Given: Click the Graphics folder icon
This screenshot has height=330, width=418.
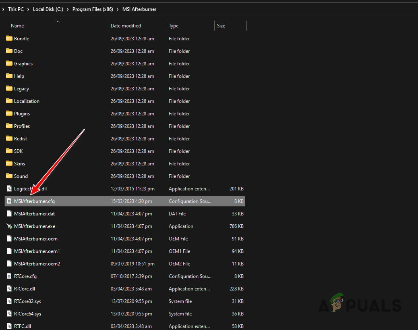Looking at the screenshot, I should click(x=9, y=64).
